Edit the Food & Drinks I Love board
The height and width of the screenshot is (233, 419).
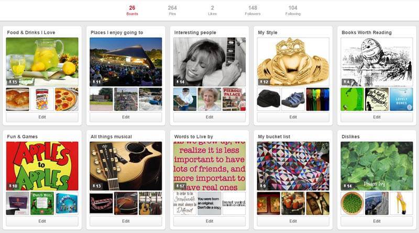point(42,117)
